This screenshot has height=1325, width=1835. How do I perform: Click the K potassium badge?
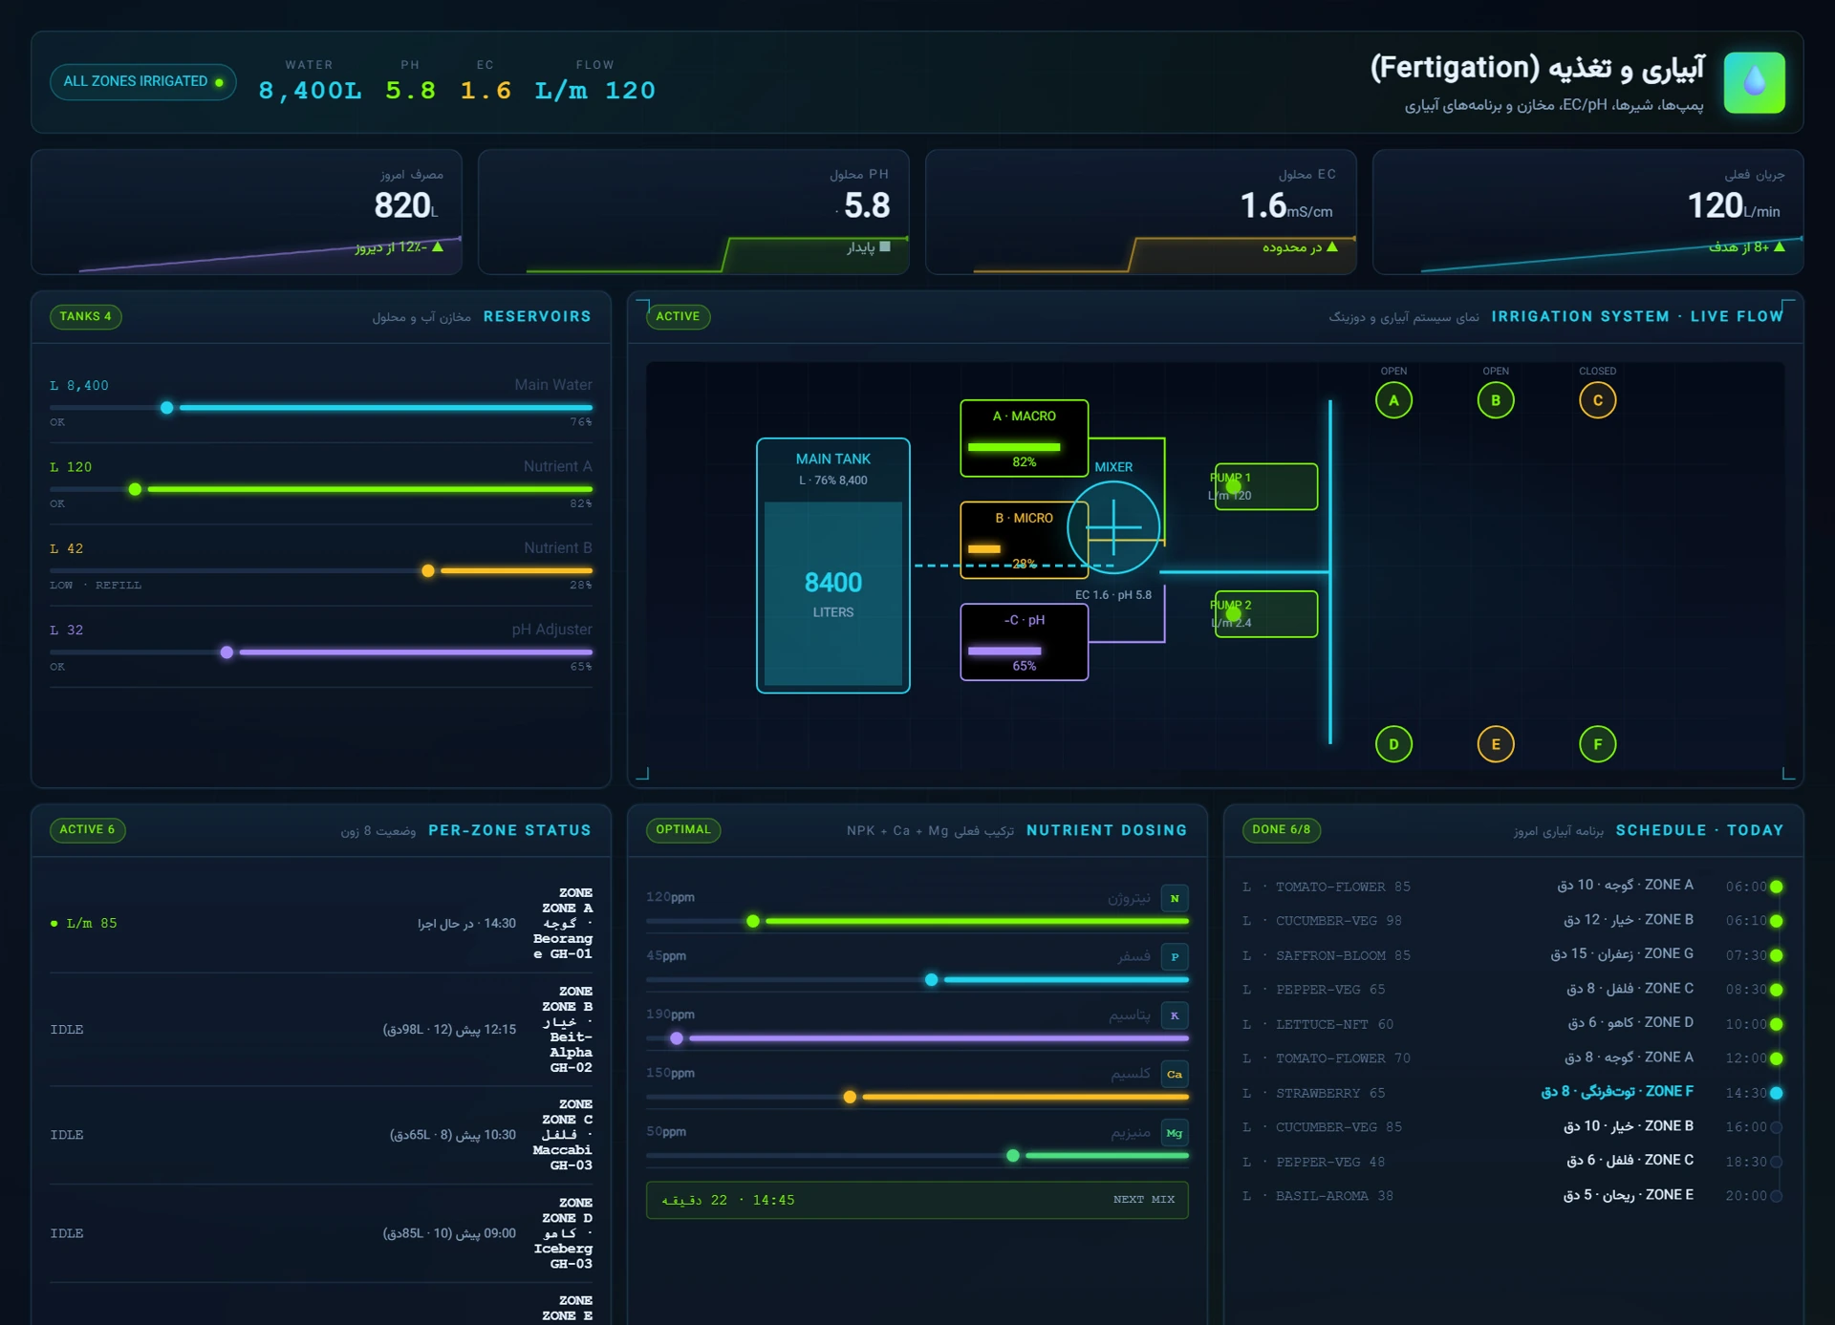pyautogui.click(x=1175, y=1015)
